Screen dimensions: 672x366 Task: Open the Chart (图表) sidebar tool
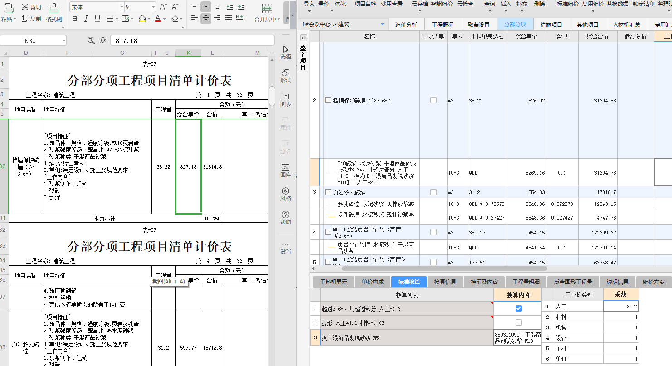[x=286, y=99]
